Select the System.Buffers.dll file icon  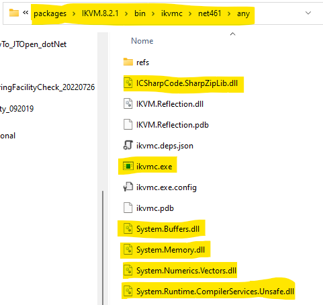pyautogui.click(x=128, y=229)
